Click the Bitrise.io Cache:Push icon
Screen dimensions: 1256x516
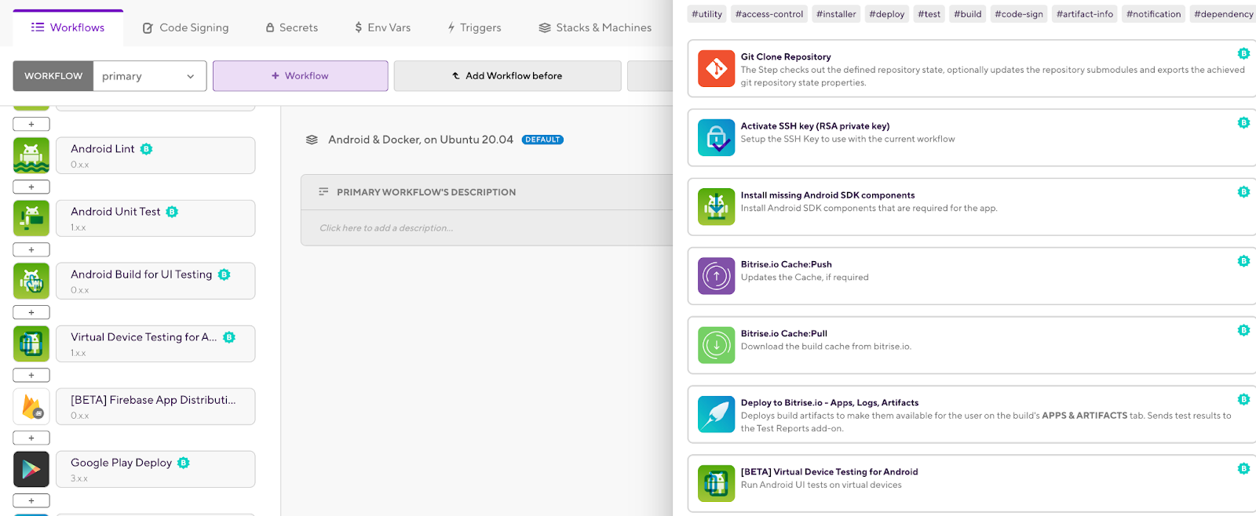point(716,276)
